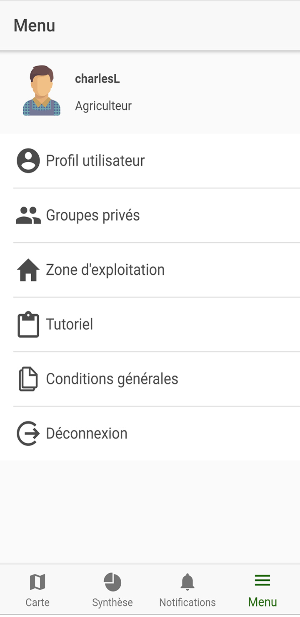300x617 pixels.
Task: Tap the logout arrow icon for Déconnexion
Action: tap(28, 434)
